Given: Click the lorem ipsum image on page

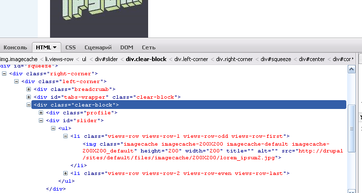Looking at the screenshot, I should click(99, 19).
